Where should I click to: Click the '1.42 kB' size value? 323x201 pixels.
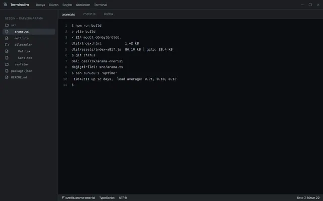pyautogui.click(x=132, y=43)
